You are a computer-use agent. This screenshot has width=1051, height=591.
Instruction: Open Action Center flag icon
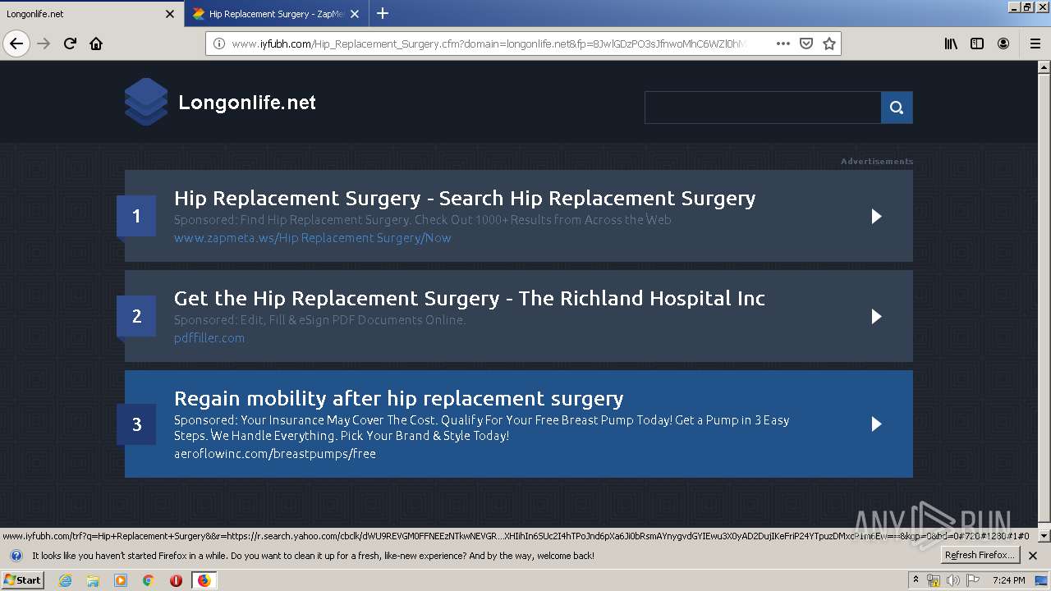pyautogui.click(x=972, y=580)
